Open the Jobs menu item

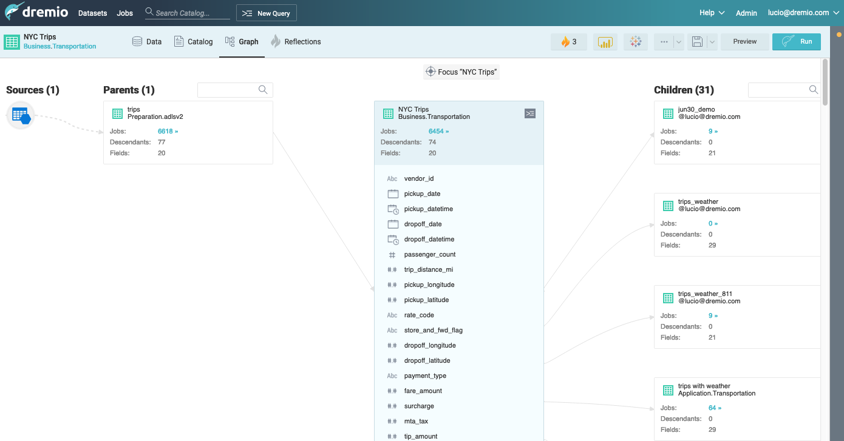[x=124, y=13]
